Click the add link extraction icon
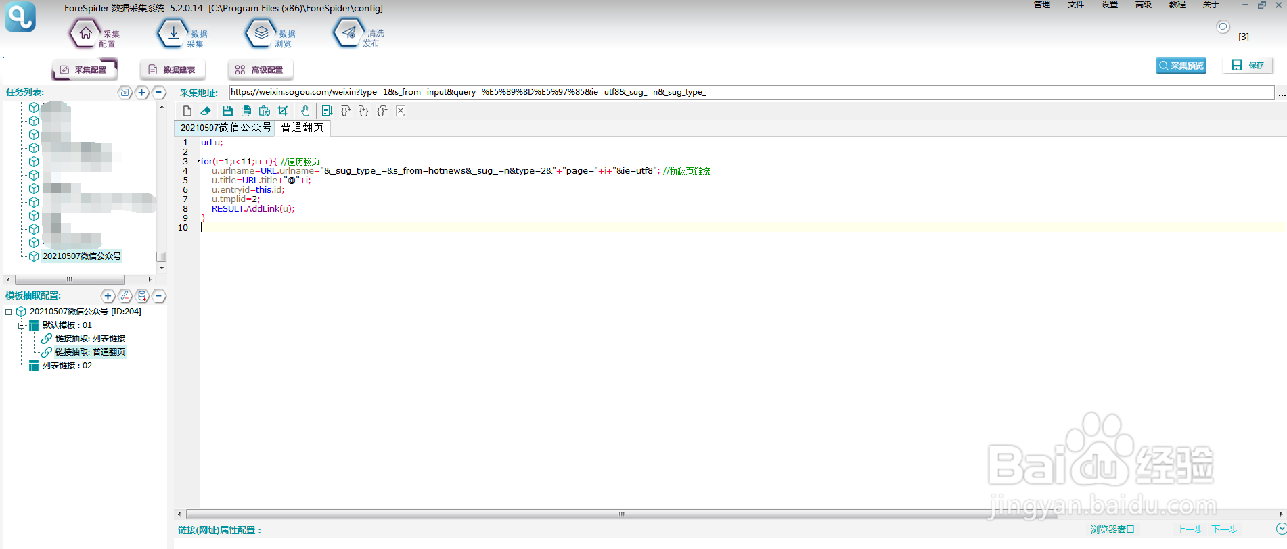Viewport: 1287px width, 549px height. pyautogui.click(x=125, y=296)
